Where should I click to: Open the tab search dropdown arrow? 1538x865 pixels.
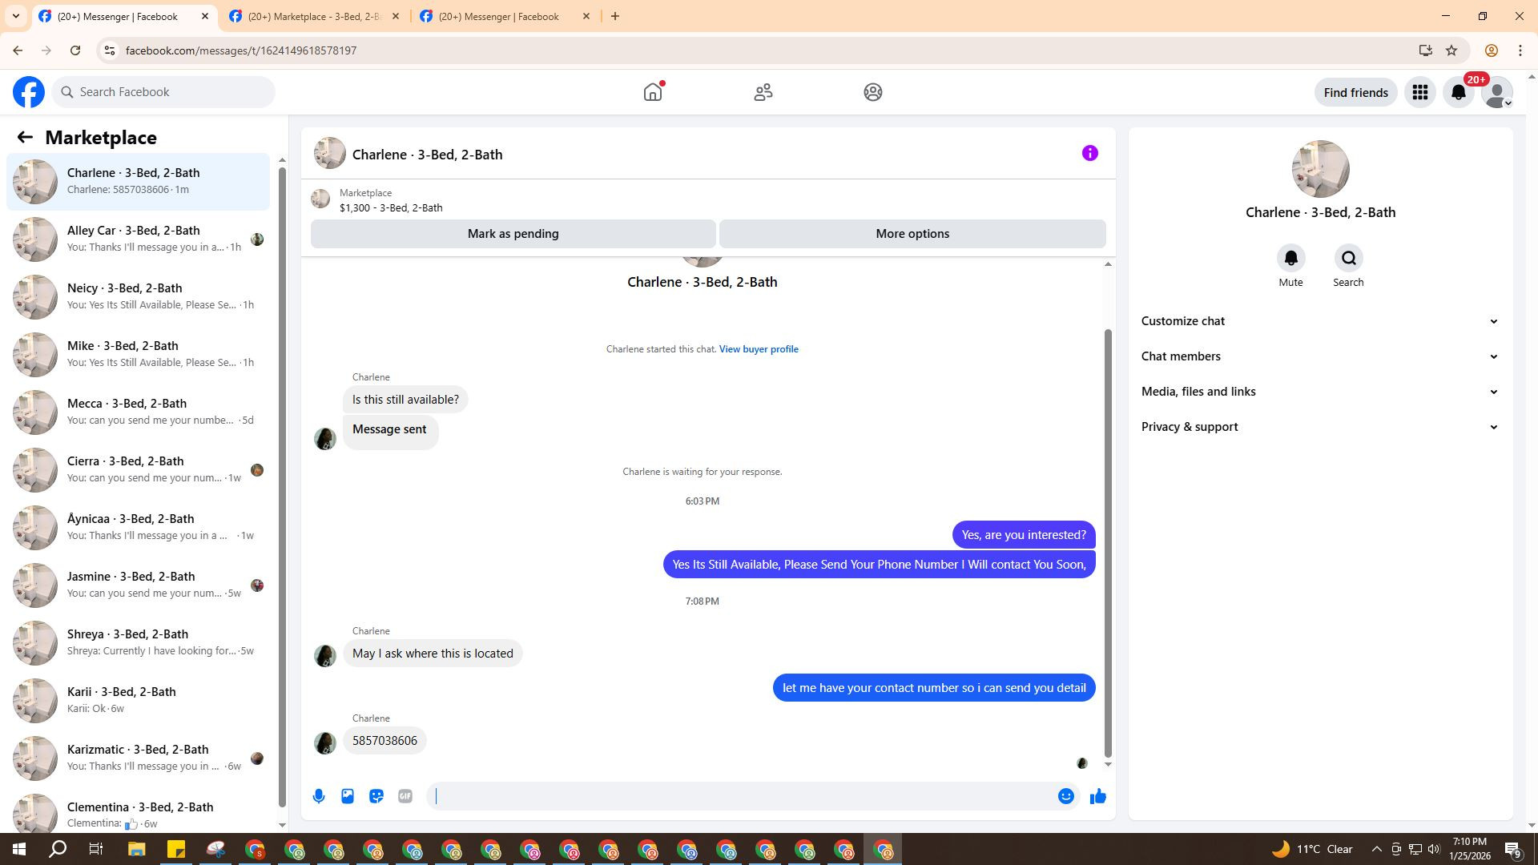16,16
